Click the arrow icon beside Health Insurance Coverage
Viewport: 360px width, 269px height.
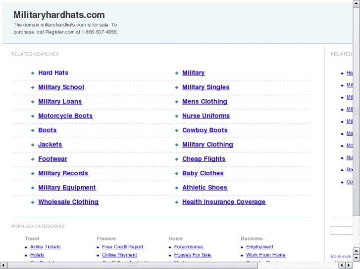point(177,202)
